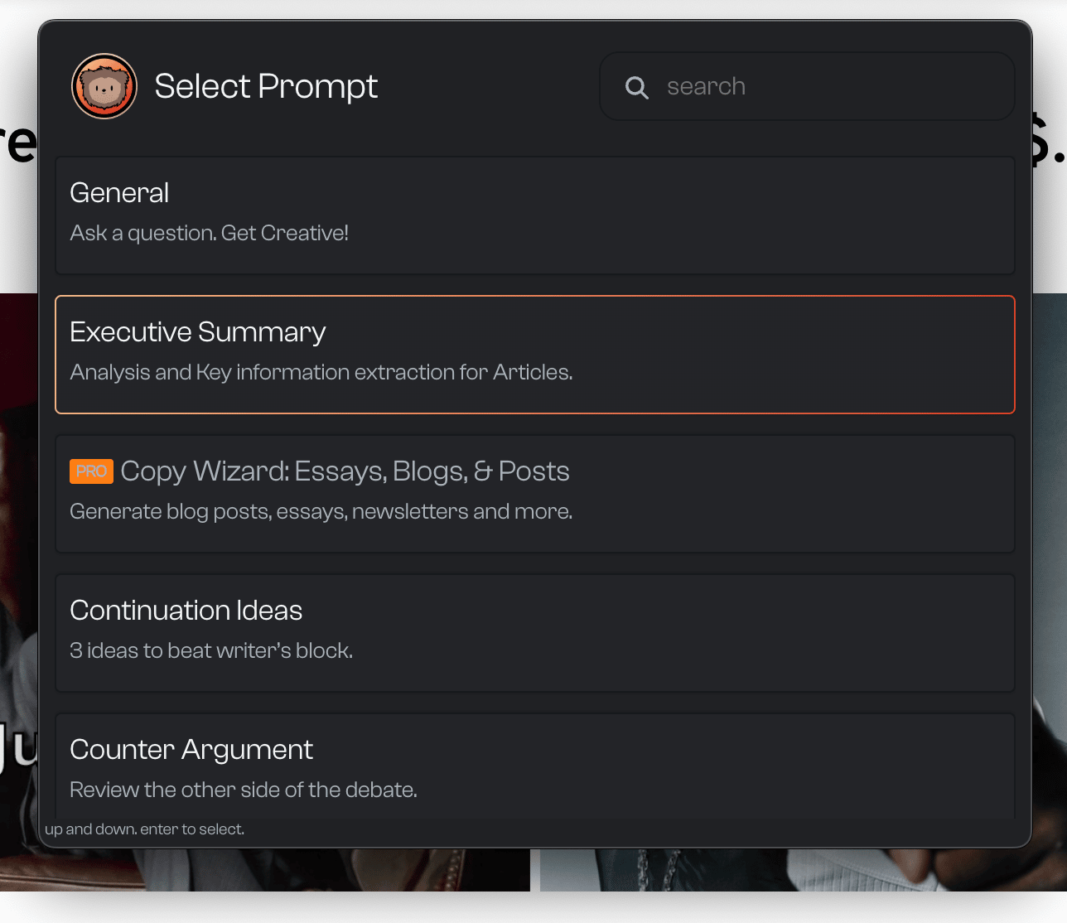Click the monkey avatar logo
Image resolution: width=1067 pixels, height=923 pixels.
pyautogui.click(x=104, y=86)
